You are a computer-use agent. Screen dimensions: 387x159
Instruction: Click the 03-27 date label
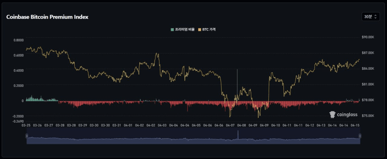(x=49, y=125)
